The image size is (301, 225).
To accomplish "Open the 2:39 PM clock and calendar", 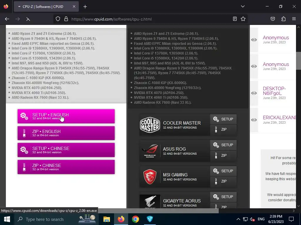I will point(276,219).
